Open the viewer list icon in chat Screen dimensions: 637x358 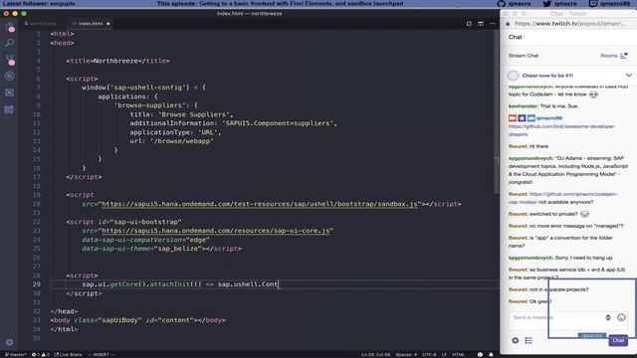point(529,340)
